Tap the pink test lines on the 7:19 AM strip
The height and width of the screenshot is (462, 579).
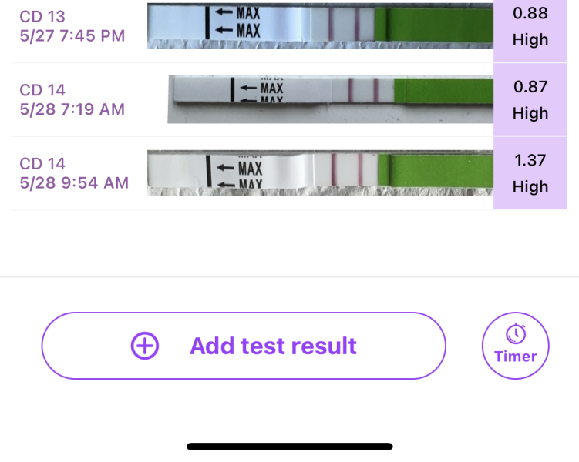[x=362, y=90]
